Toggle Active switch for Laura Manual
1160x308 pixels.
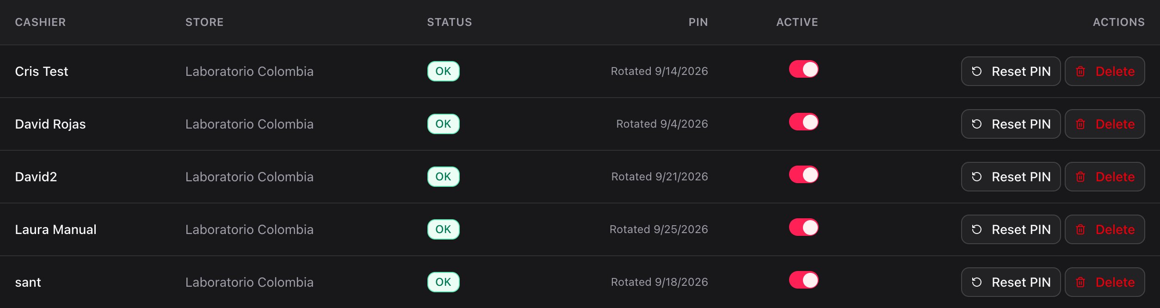tap(803, 228)
